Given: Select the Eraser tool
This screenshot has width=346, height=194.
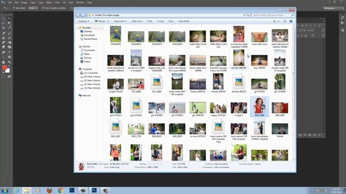Looking at the screenshot, I should [x=4, y=43].
